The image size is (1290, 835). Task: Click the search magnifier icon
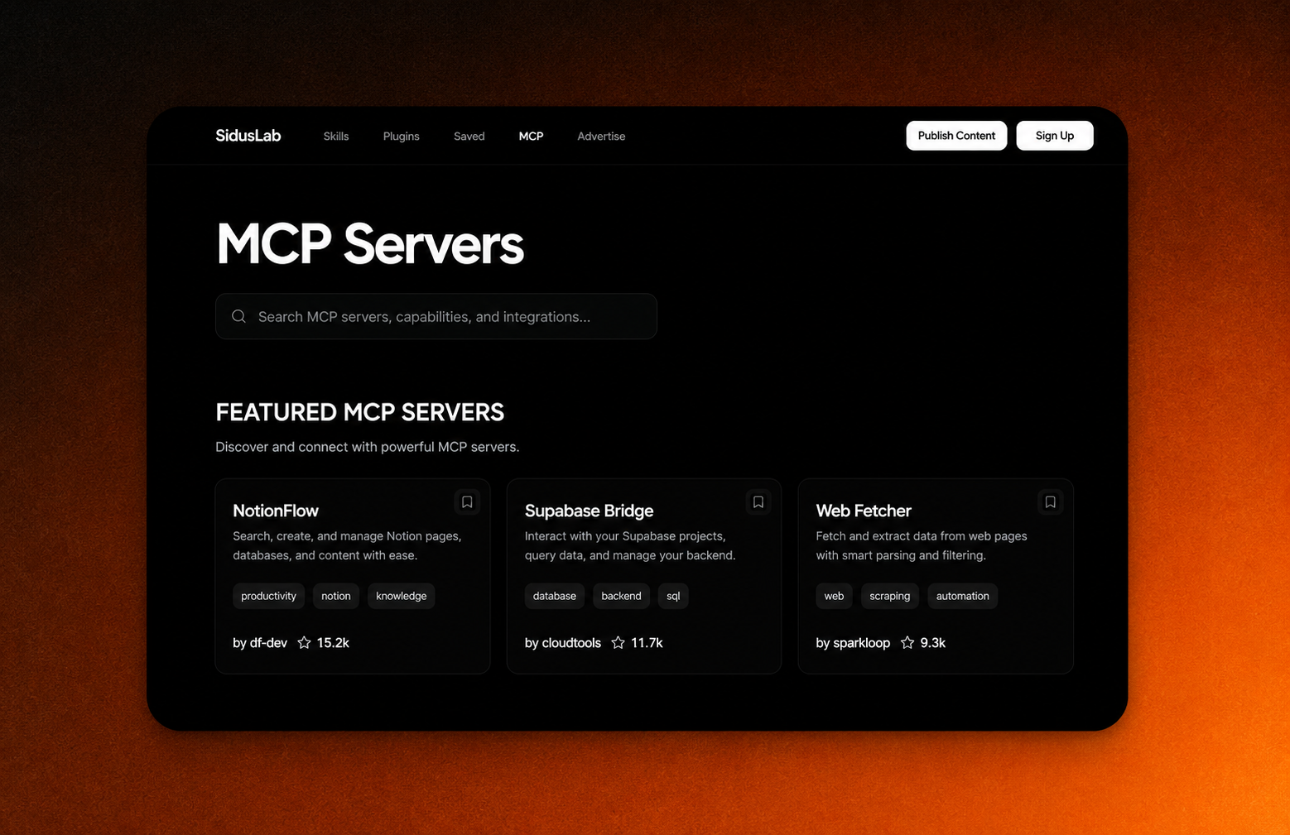point(238,316)
